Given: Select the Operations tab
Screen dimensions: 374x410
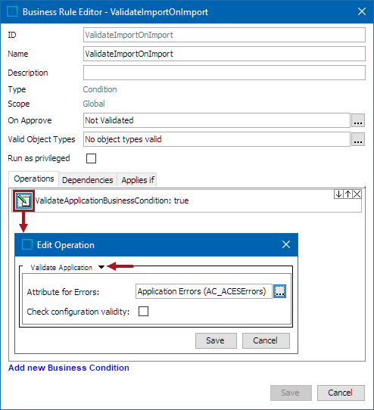Looking at the screenshot, I should 34,179.
